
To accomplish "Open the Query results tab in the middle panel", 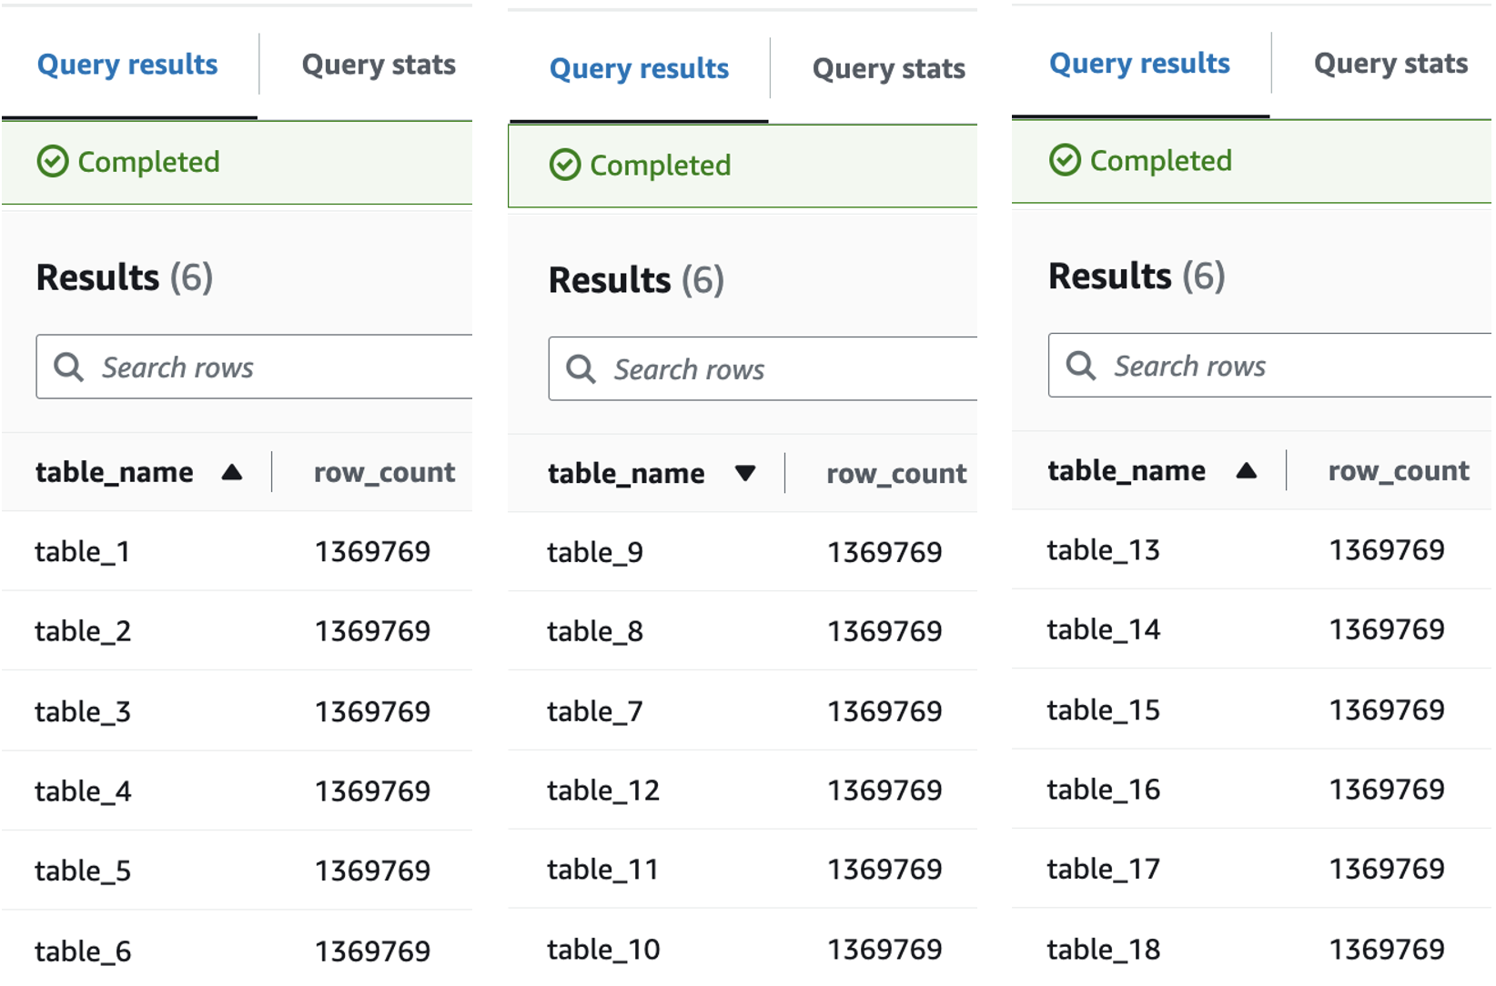I will (x=639, y=68).
